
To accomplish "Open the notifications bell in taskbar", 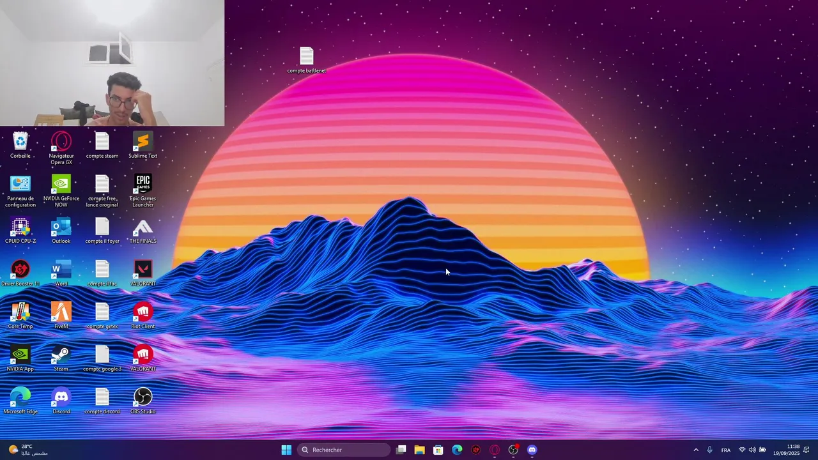I will [806, 450].
